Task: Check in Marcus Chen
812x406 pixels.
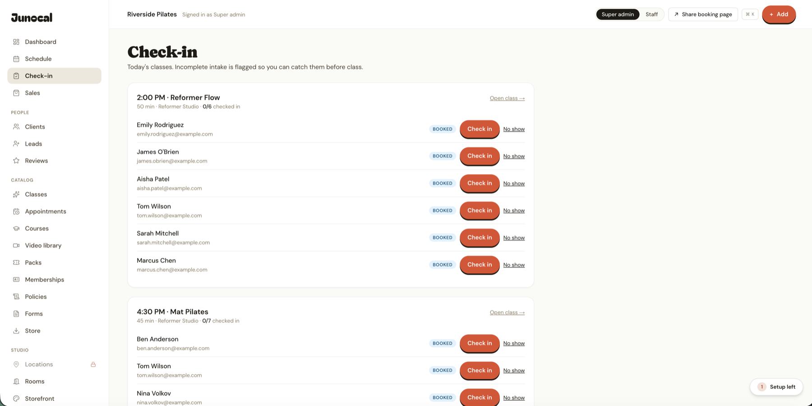Action: click(480, 265)
